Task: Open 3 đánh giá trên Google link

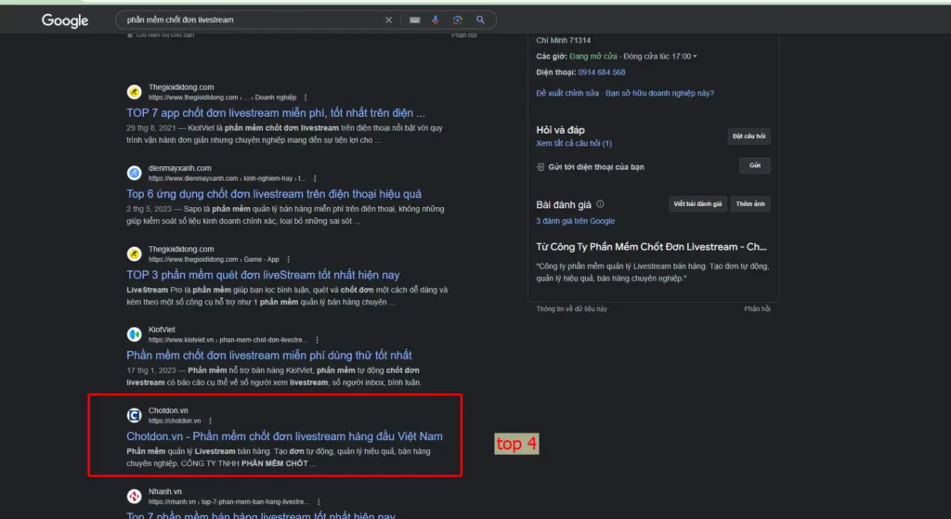Action: click(575, 221)
